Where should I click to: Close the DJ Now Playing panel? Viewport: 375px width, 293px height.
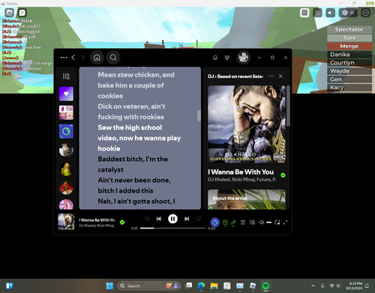coord(280,76)
